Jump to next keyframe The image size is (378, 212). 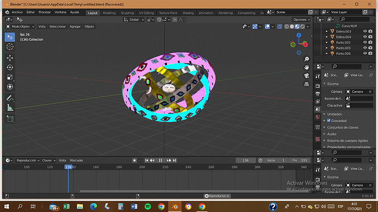(169, 160)
